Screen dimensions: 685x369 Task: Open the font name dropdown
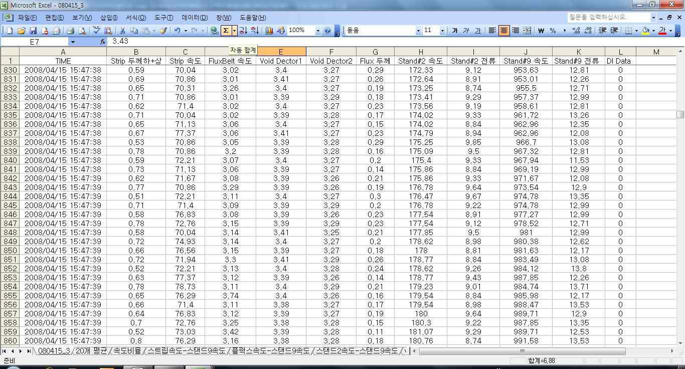(418, 31)
